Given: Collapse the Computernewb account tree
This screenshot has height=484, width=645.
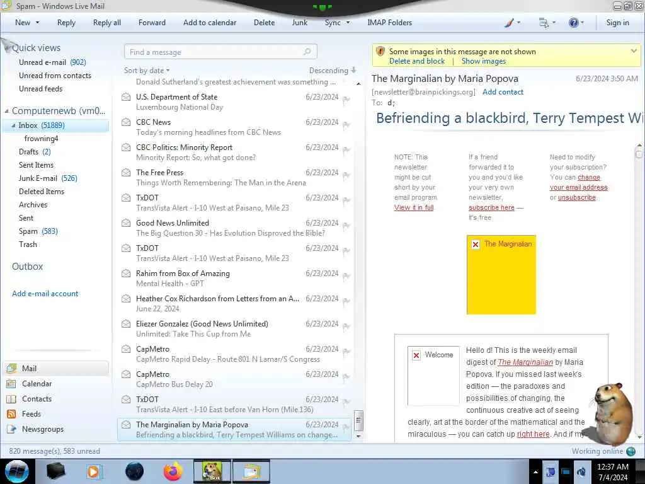Looking at the screenshot, I should [6, 111].
